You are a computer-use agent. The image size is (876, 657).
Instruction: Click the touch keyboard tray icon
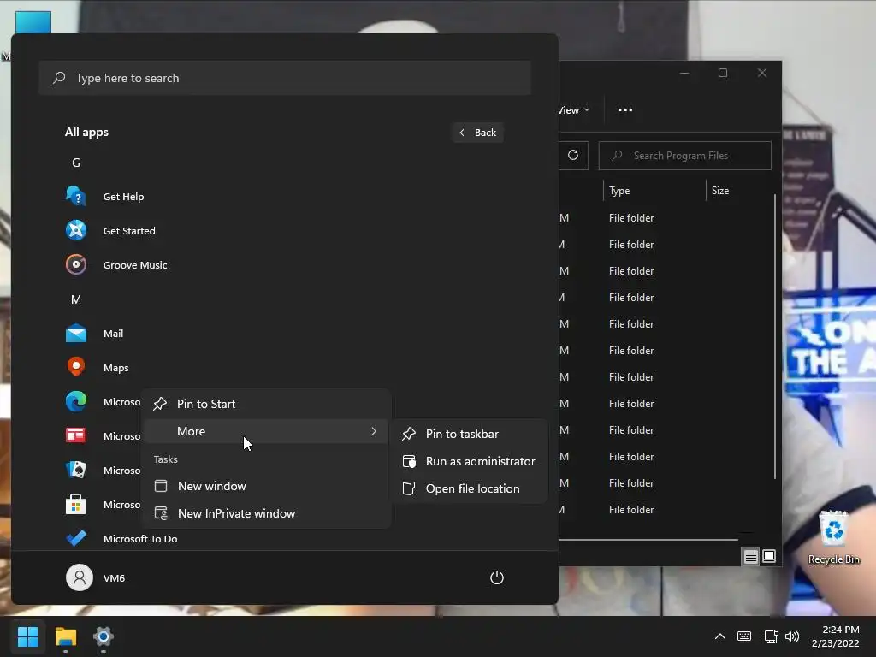744,636
